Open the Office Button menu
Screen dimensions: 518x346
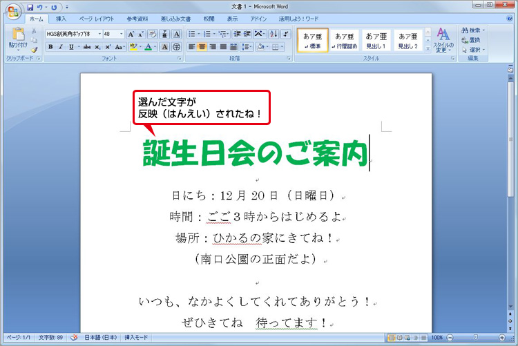pyautogui.click(x=13, y=12)
